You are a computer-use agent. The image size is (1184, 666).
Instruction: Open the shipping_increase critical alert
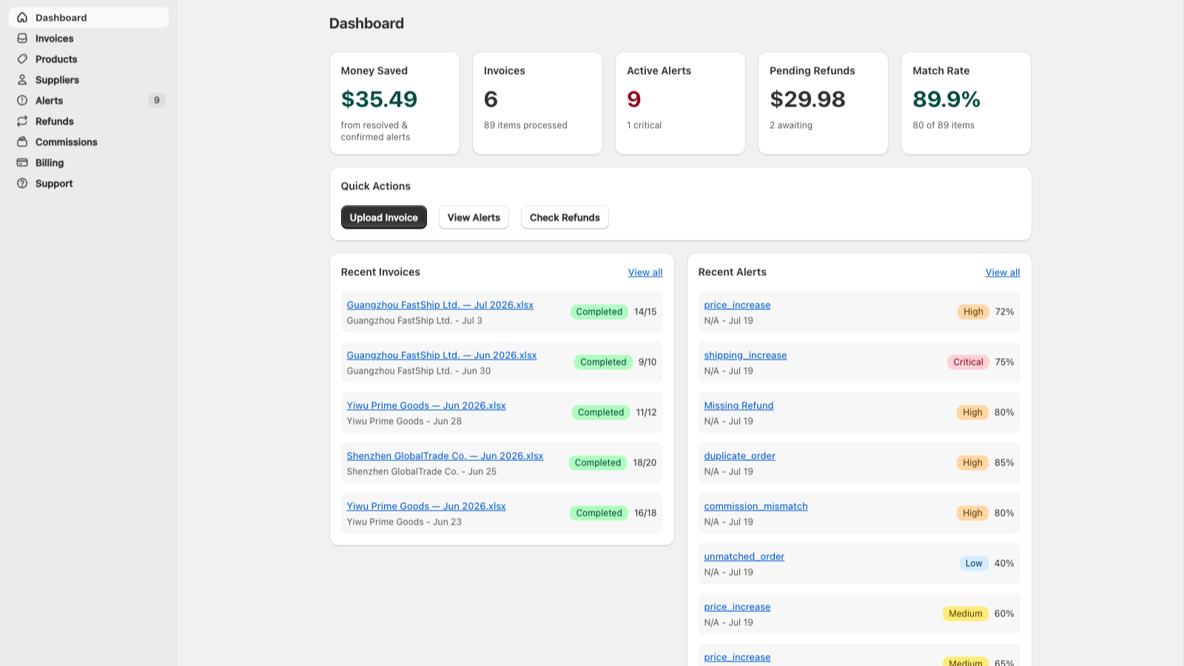[x=745, y=355]
